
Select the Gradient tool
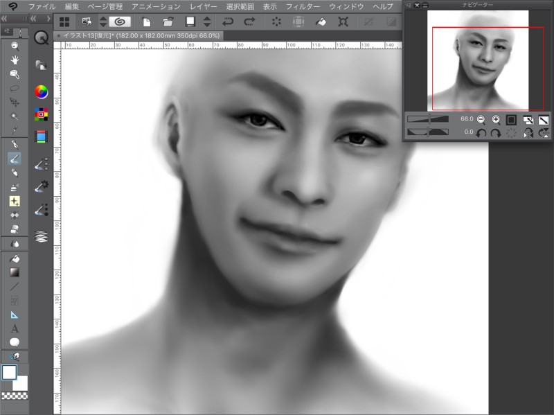[x=15, y=272]
